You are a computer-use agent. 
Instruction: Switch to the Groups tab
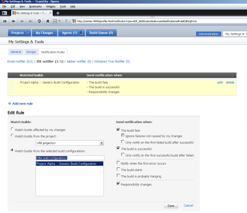pos(31,52)
